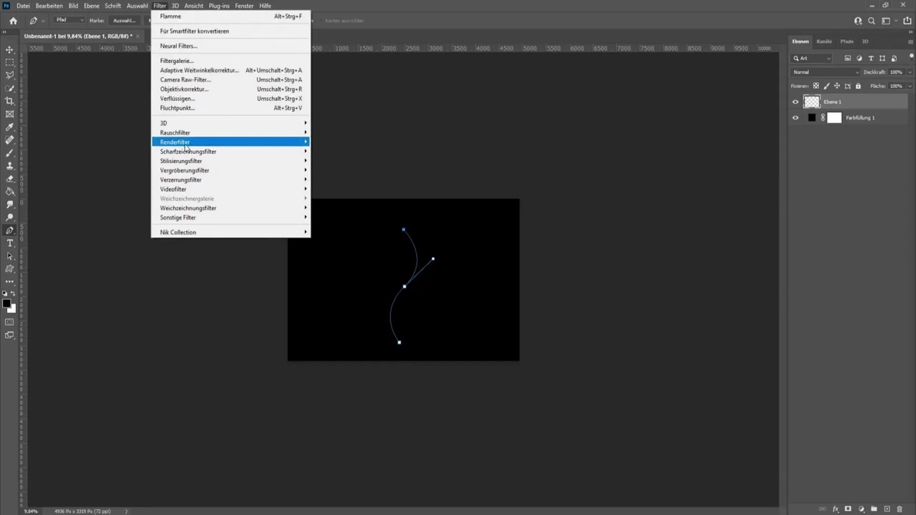The height and width of the screenshot is (515, 916).
Task: Choose Neural Filters menu entry
Action: tap(231, 46)
